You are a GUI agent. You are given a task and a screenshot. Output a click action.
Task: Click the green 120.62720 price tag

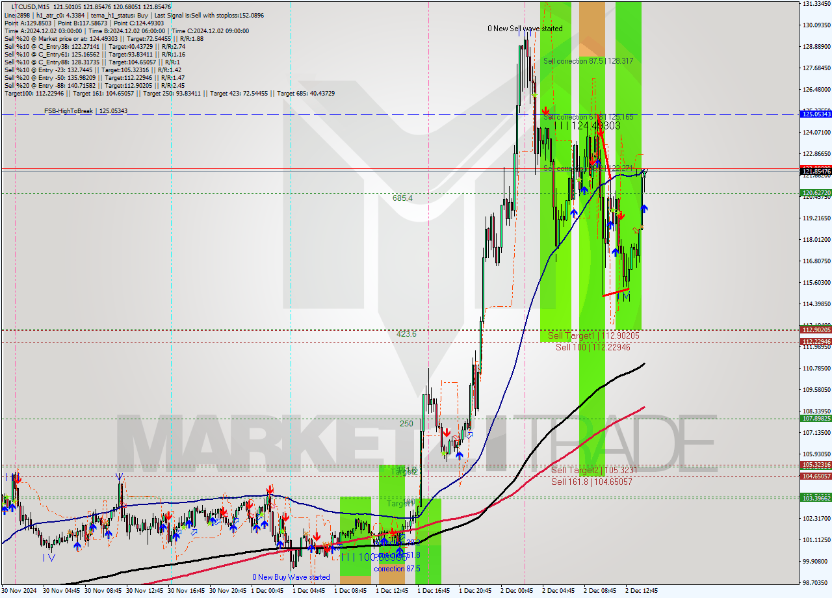tap(816, 193)
